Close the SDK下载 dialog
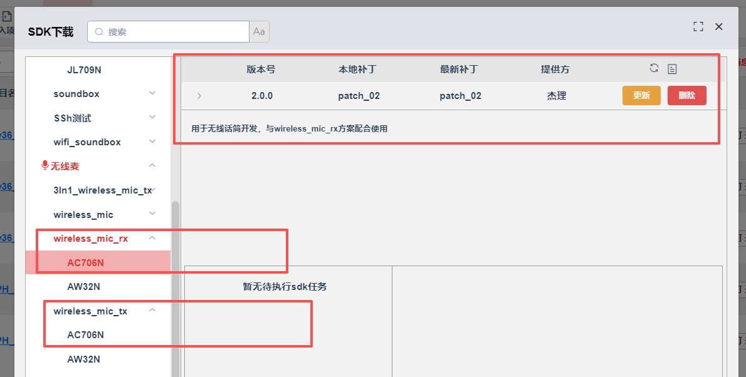Viewport: 746px width, 377px height. click(x=719, y=27)
